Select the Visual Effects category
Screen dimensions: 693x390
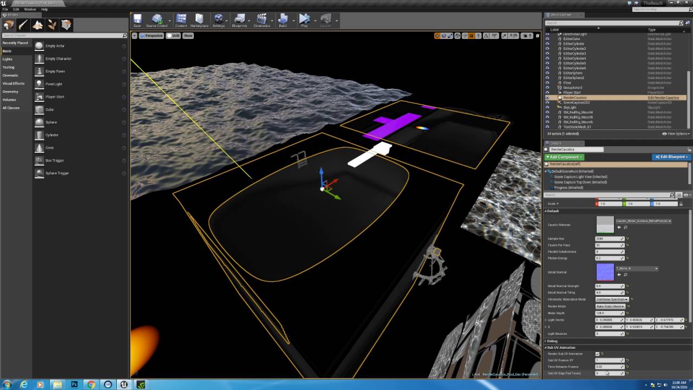[x=14, y=83]
